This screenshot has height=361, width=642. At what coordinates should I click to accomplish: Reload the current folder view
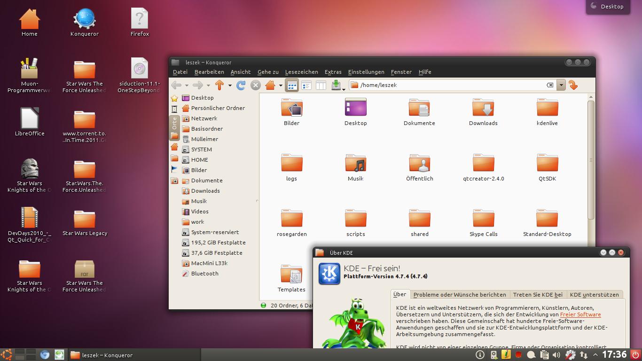click(x=241, y=85)
